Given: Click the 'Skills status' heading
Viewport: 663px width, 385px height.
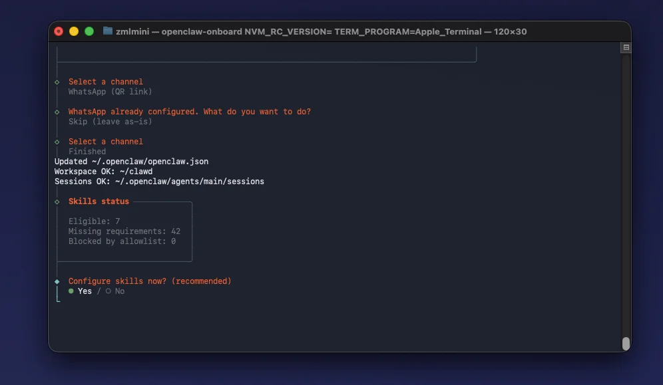Looking at the screenshot, I should pos(99,201).
